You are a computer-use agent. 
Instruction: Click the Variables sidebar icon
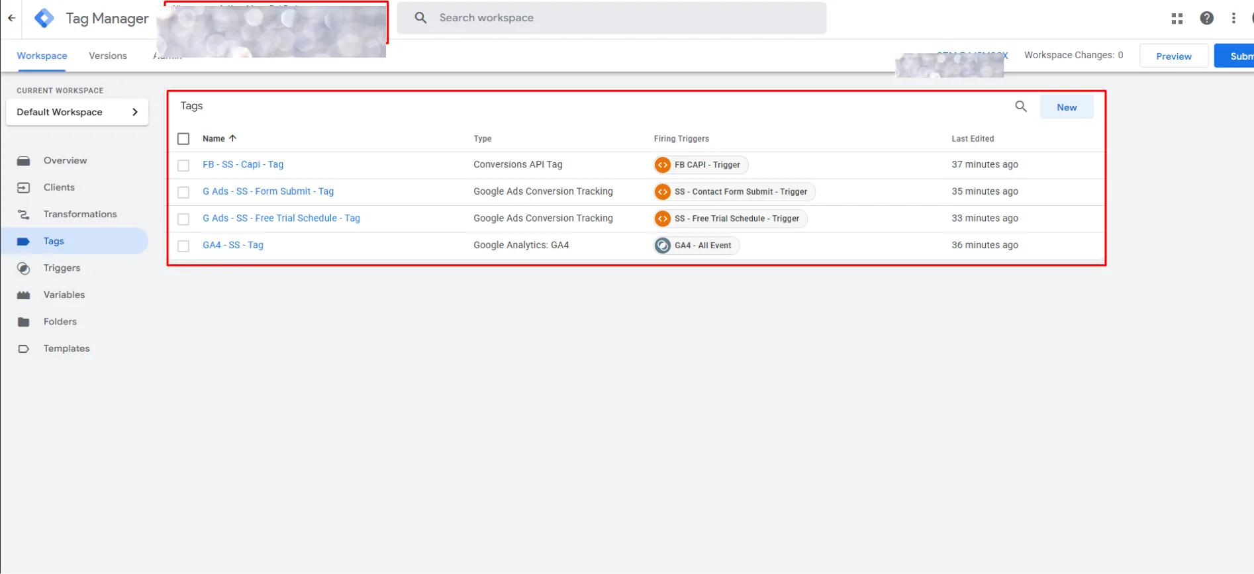tap(23, 295)
